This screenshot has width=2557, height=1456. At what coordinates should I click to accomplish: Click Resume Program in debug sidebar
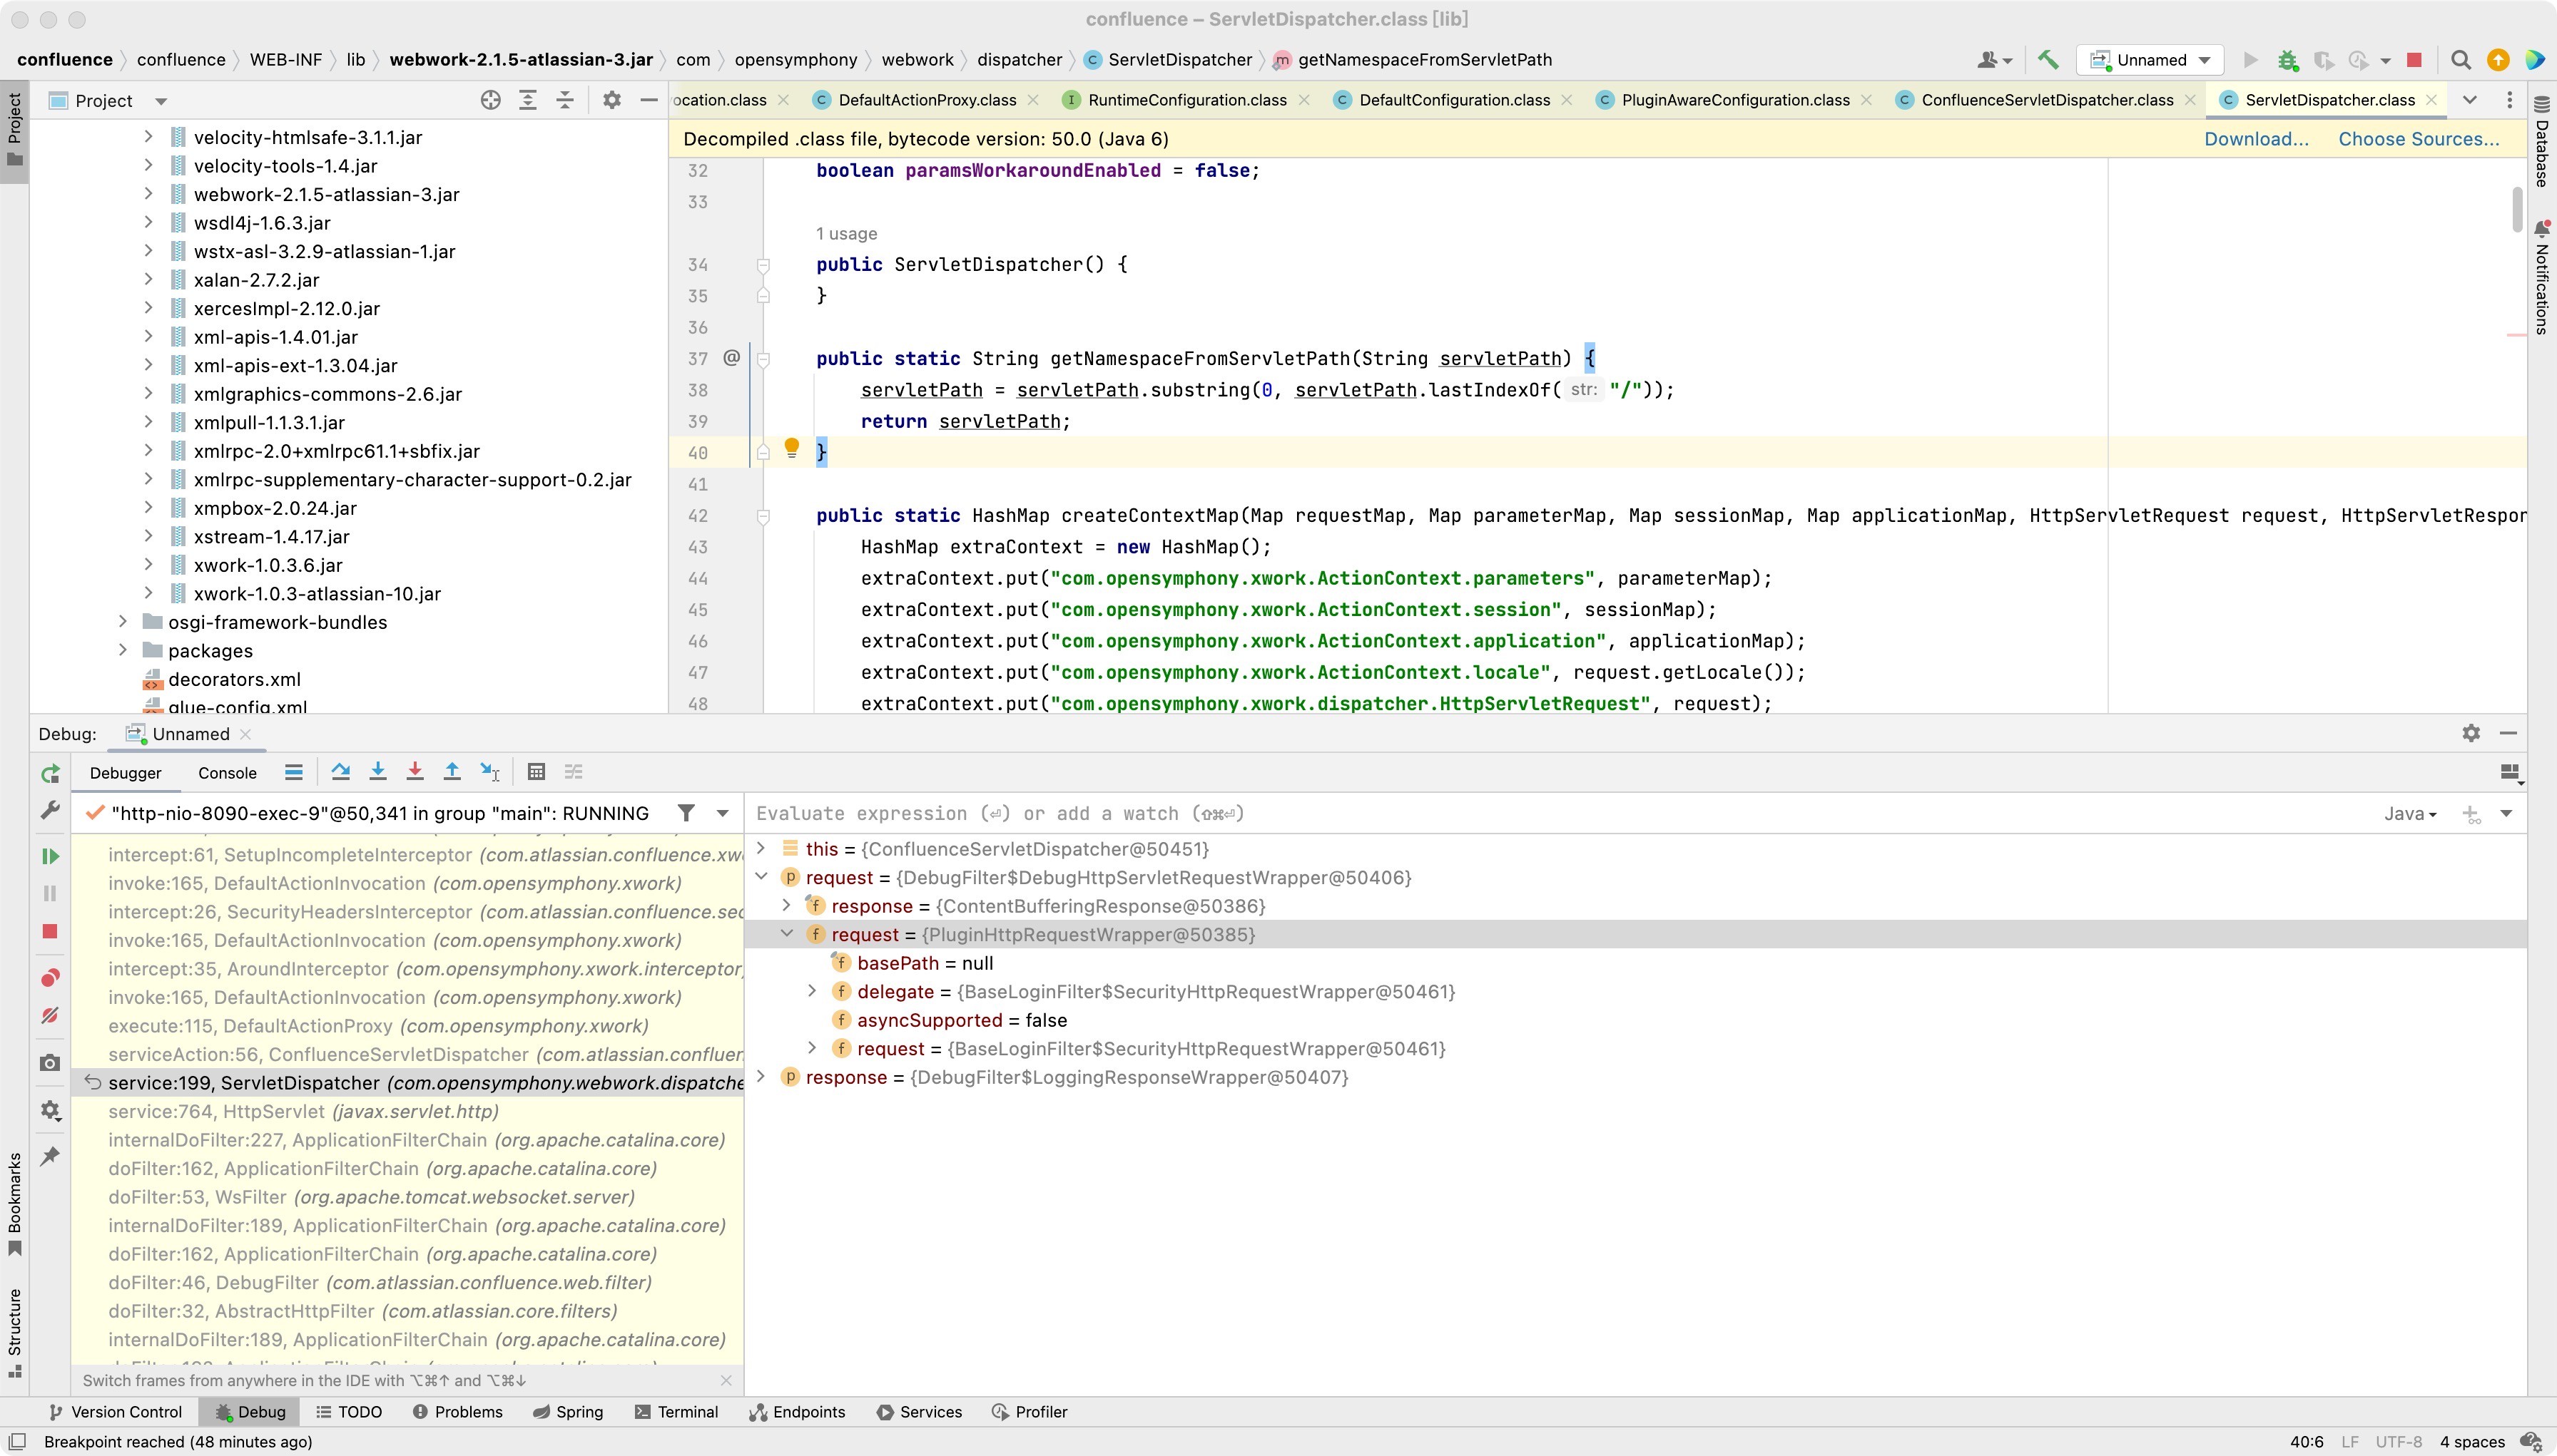[x=50, y=856]
